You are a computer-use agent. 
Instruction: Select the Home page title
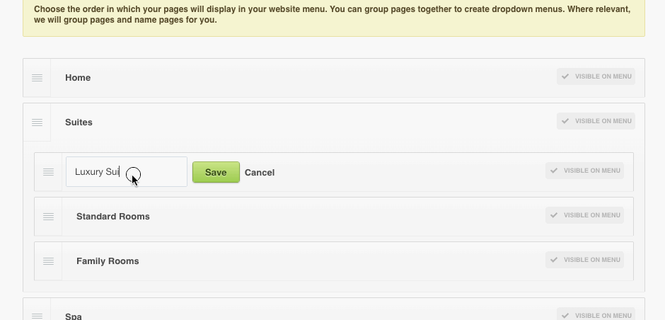pos(78,78)
